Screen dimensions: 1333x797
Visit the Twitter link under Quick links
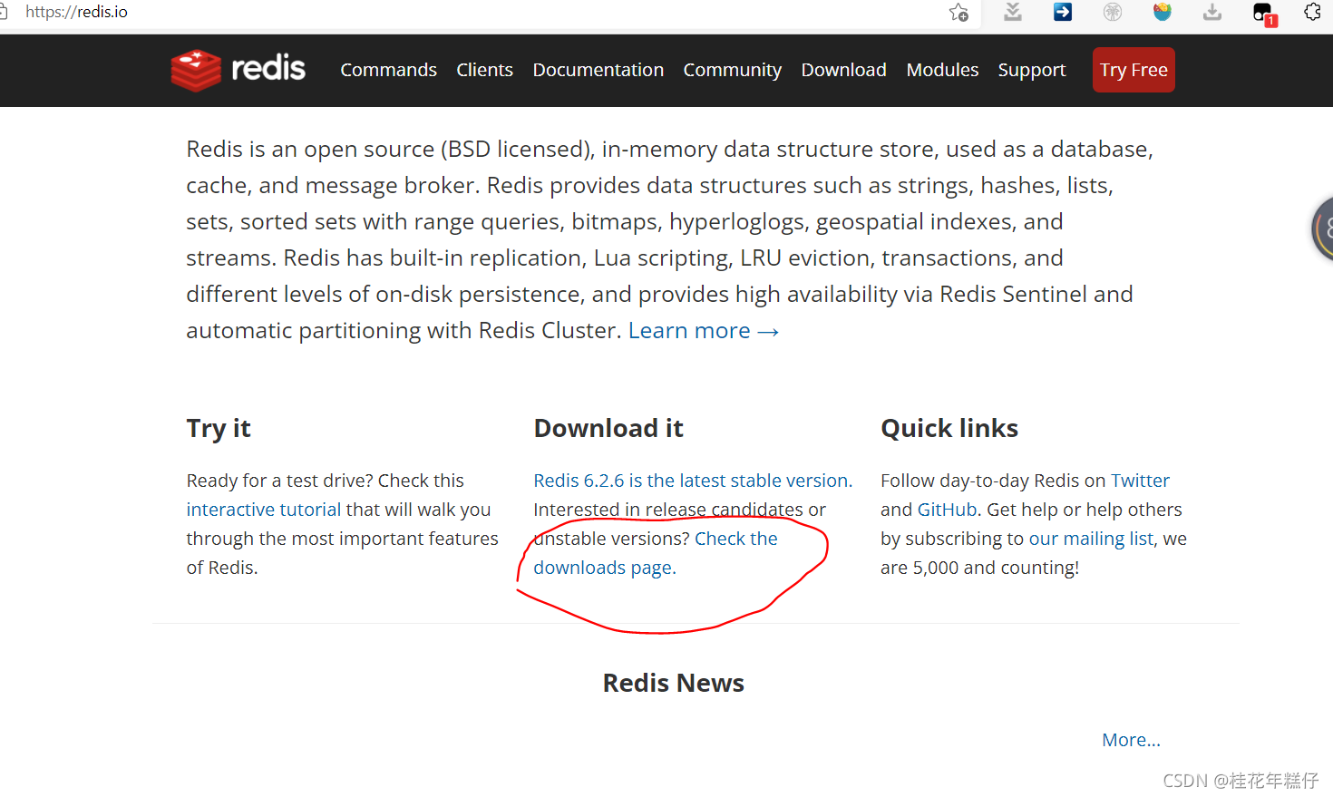tap(1140, 481)
